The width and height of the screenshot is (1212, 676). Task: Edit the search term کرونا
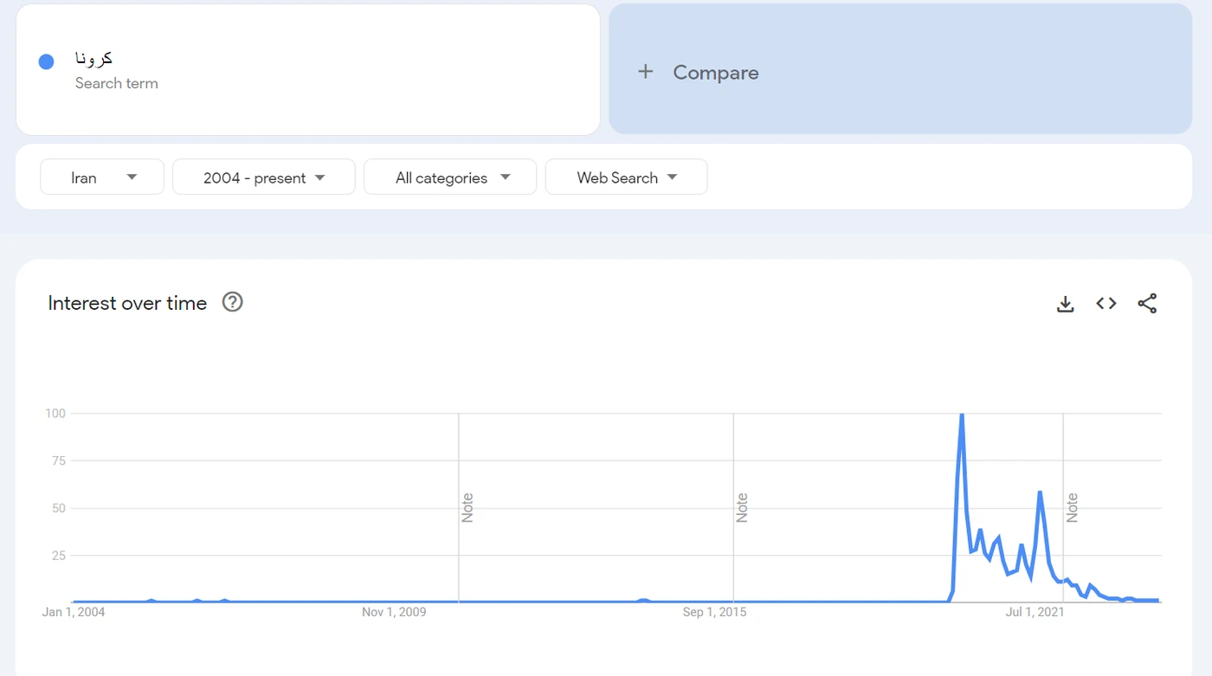click(x=93, y=59)
